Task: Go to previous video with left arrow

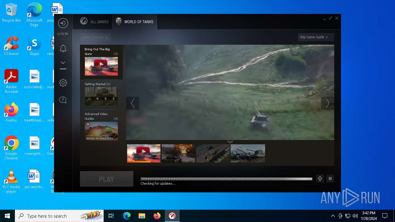Action: point(133,103)
